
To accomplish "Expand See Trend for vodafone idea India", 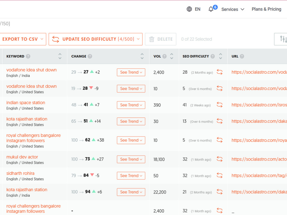I will coord(131,72).
